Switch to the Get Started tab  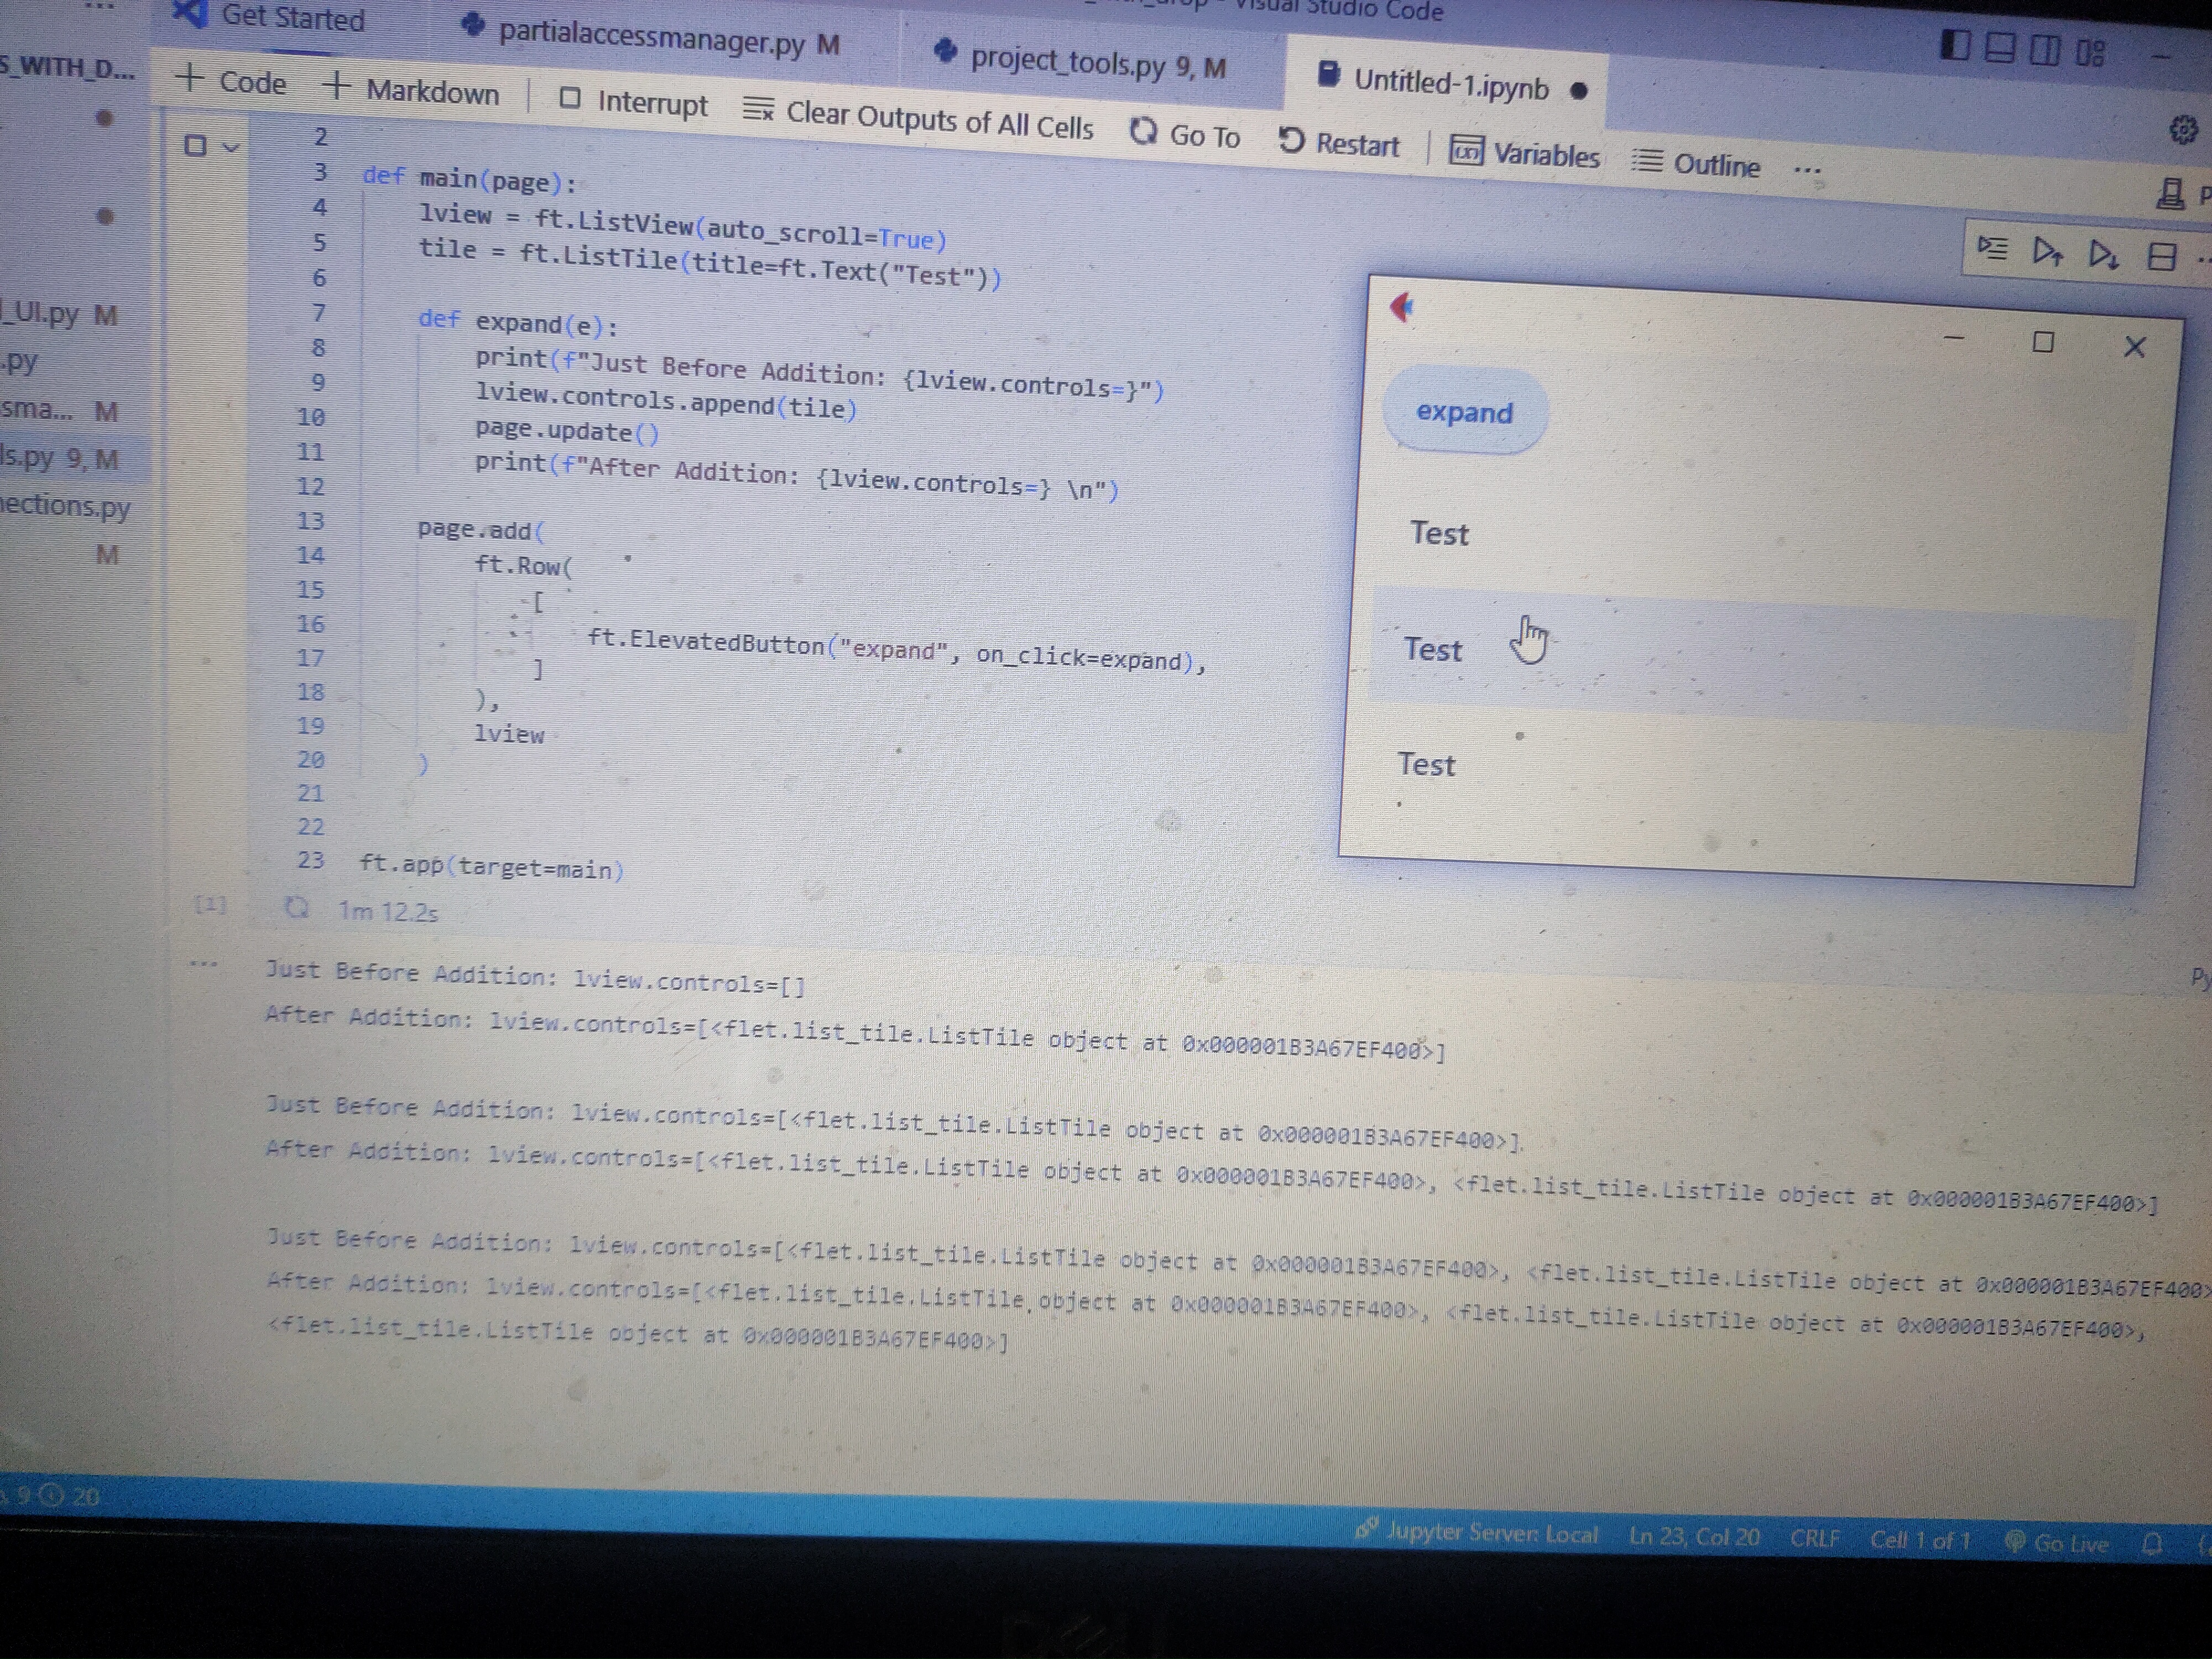click(270, 17)
